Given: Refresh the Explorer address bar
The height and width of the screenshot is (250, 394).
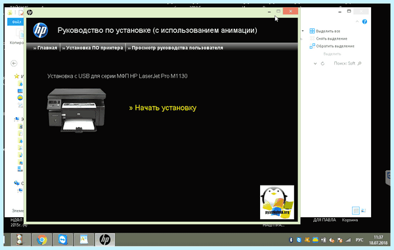Looking at the screenshot, I should point(322,63).
